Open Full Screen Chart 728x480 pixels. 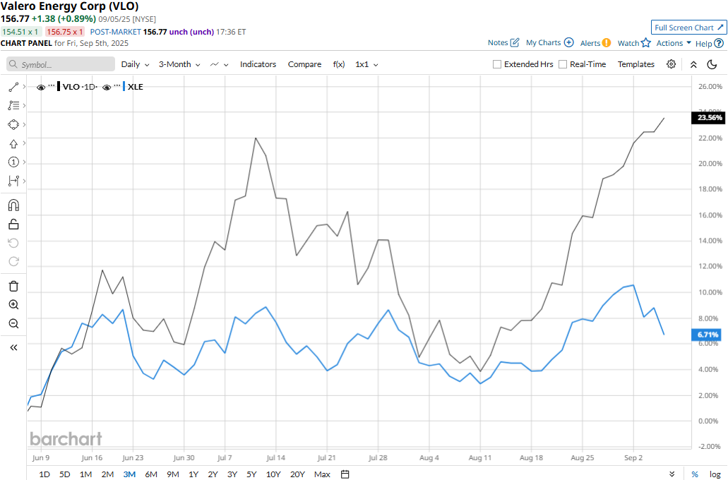click(689, 28)
